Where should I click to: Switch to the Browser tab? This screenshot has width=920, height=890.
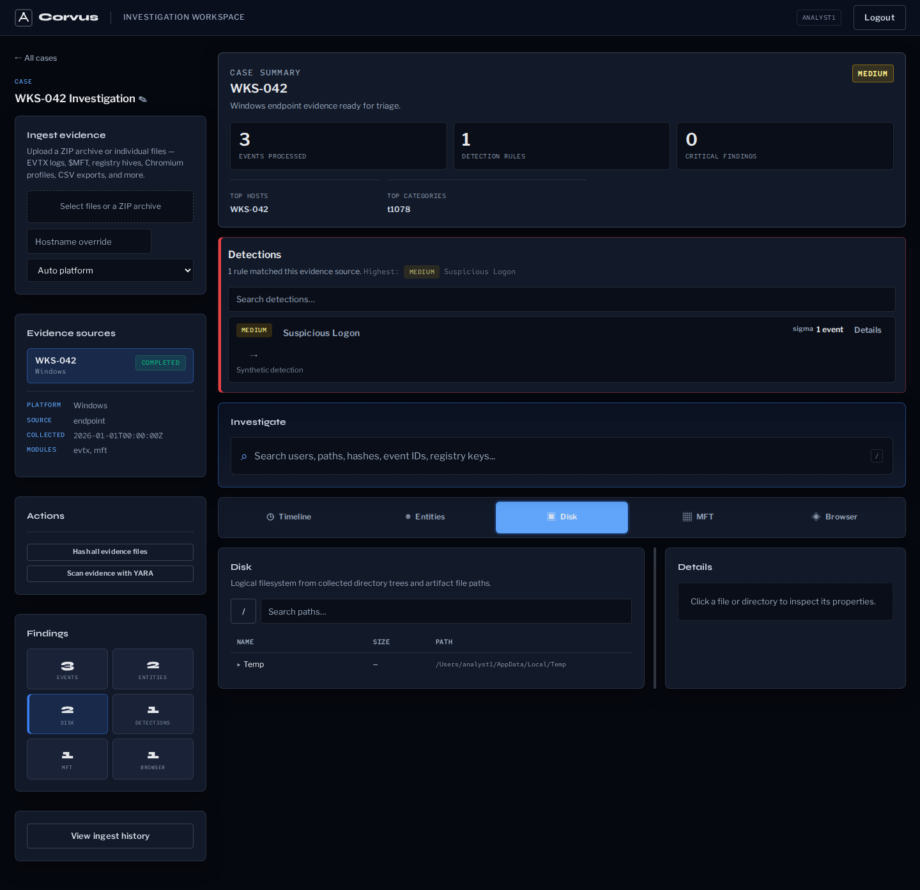pos(834,517)
